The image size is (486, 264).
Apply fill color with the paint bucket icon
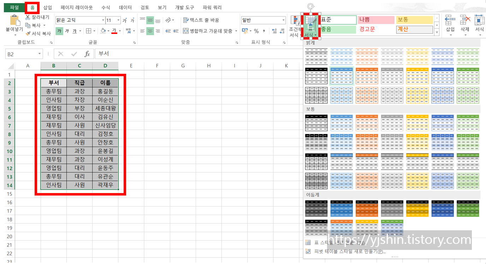(x=103, y=31)
